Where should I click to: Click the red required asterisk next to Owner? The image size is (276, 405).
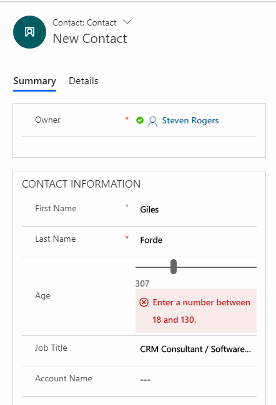pos(127,119)
